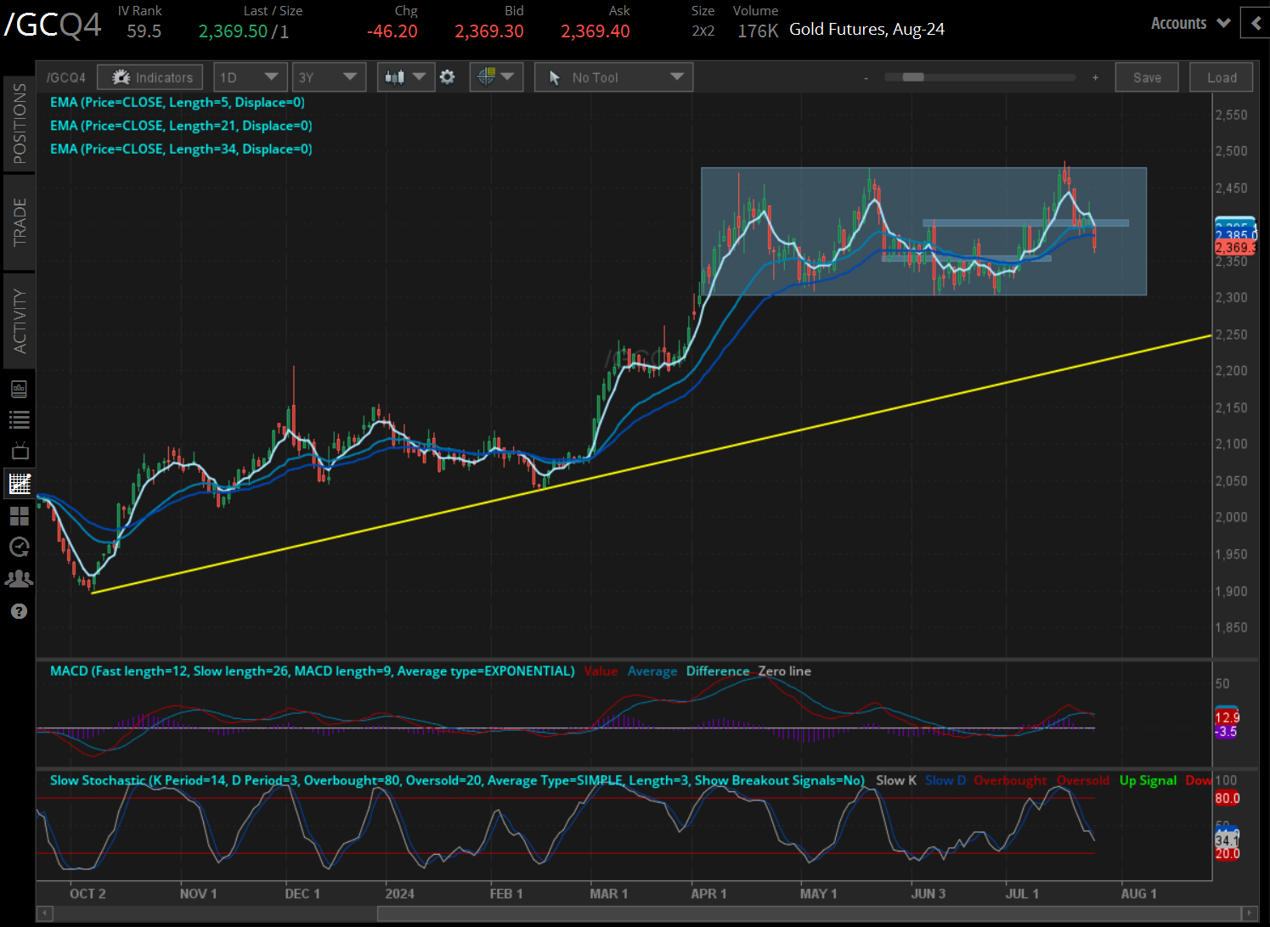Screen dimensions: 1270x927
Task: Toggle the MACD study label visibility
Action: (312, 671)
